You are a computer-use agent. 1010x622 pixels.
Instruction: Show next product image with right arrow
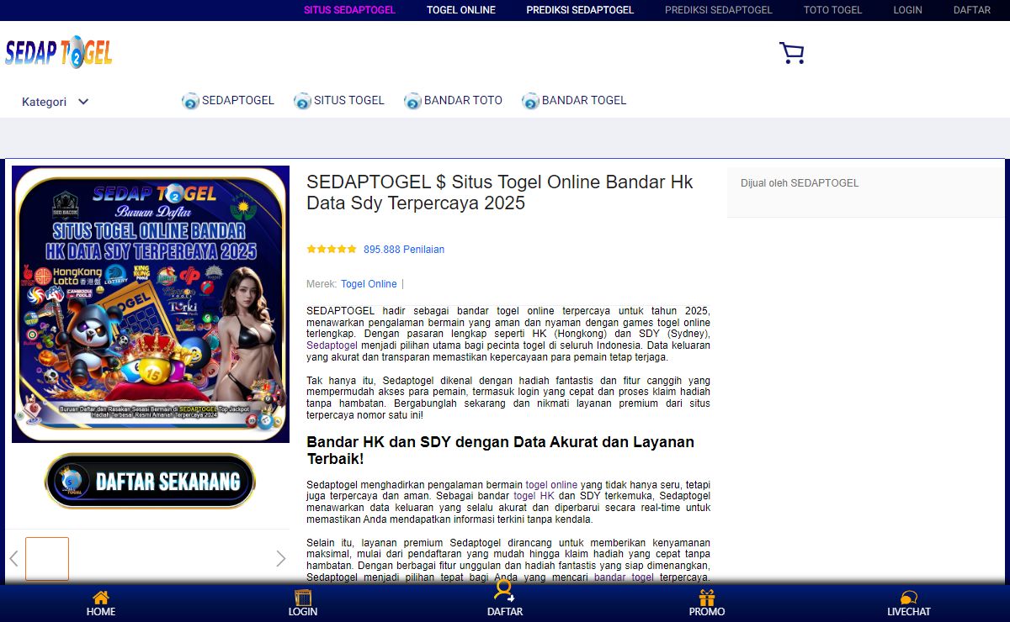coord(281,559)
